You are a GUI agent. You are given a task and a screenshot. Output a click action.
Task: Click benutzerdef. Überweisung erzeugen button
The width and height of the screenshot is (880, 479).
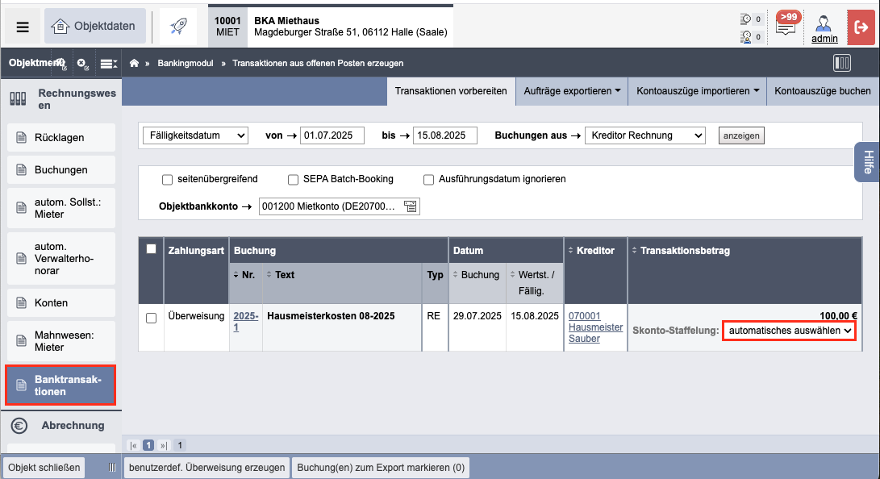pos(206,467)
